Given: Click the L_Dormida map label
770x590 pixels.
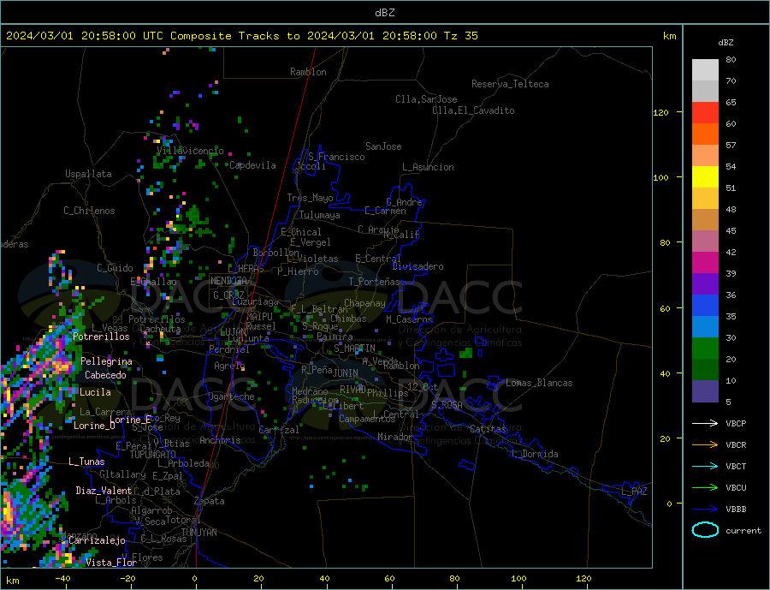Looking at the screenshot, I should [534, 454].
